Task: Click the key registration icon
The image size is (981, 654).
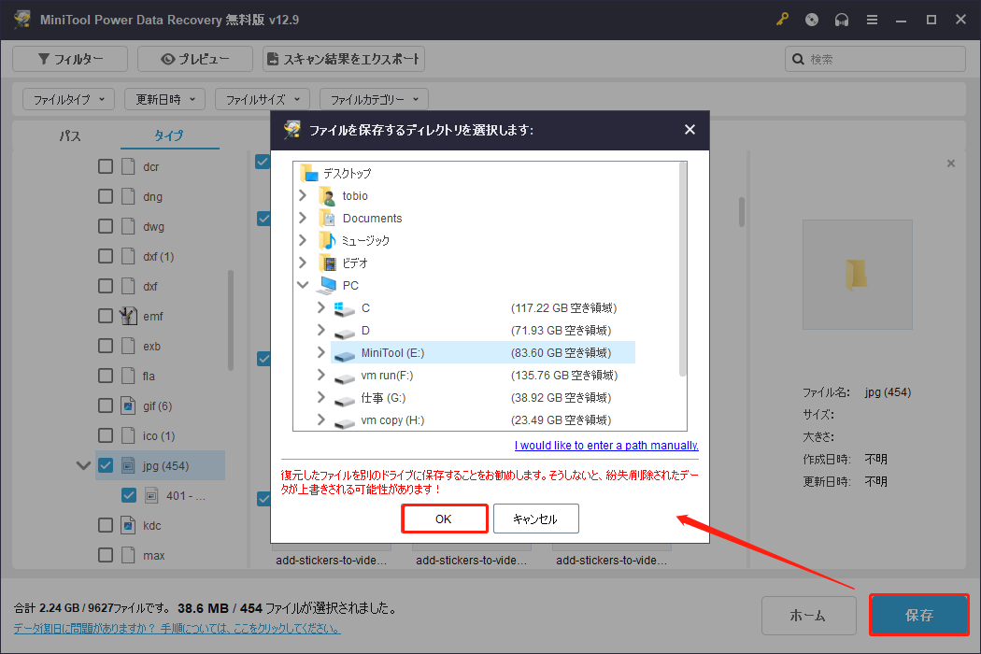Action: click(782, 20)
